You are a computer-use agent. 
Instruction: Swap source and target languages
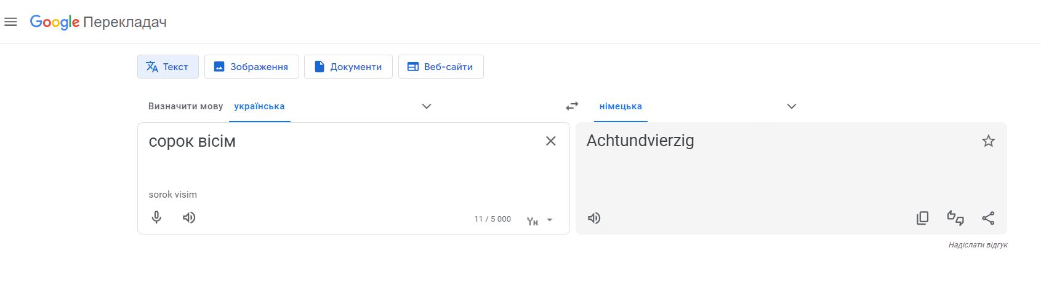[x=572, y=106]
